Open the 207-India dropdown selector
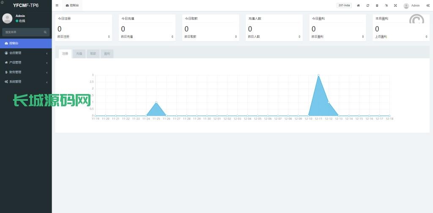 tap(344, 6)
